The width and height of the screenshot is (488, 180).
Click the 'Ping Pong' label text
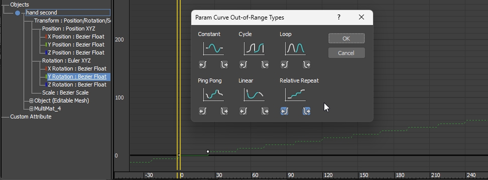point(210,80)
